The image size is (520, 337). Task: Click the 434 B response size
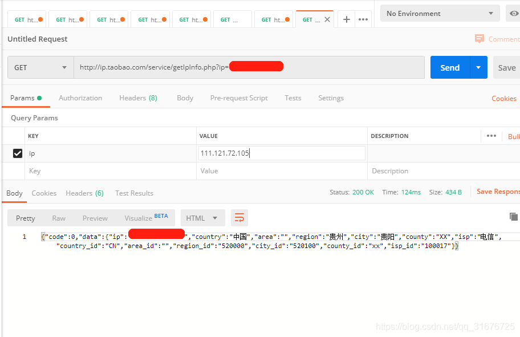[453, 192]
